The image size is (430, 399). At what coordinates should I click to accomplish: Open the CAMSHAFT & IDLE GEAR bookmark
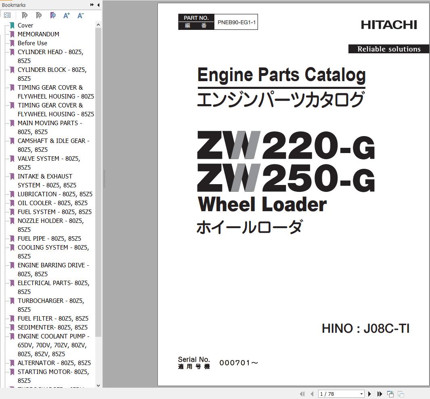tap(53, 145)
